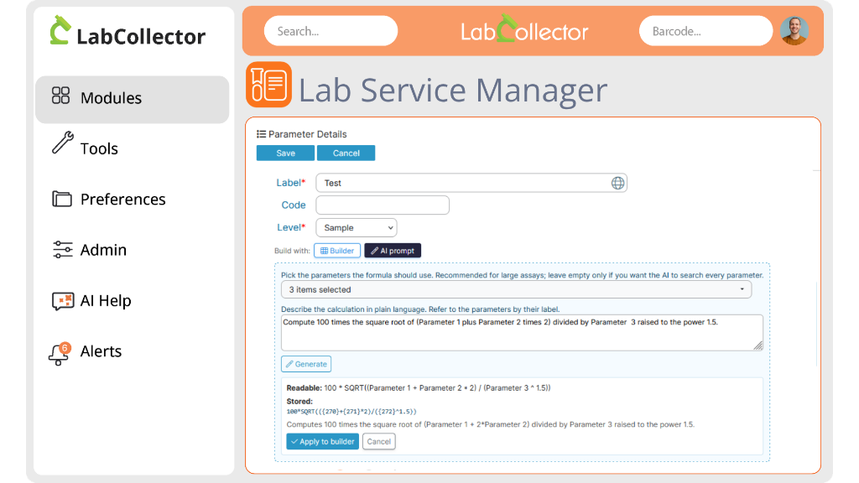859x483 pixels.
Task: Open the Modules sidebar section
Action: click(x=132, y=99)
